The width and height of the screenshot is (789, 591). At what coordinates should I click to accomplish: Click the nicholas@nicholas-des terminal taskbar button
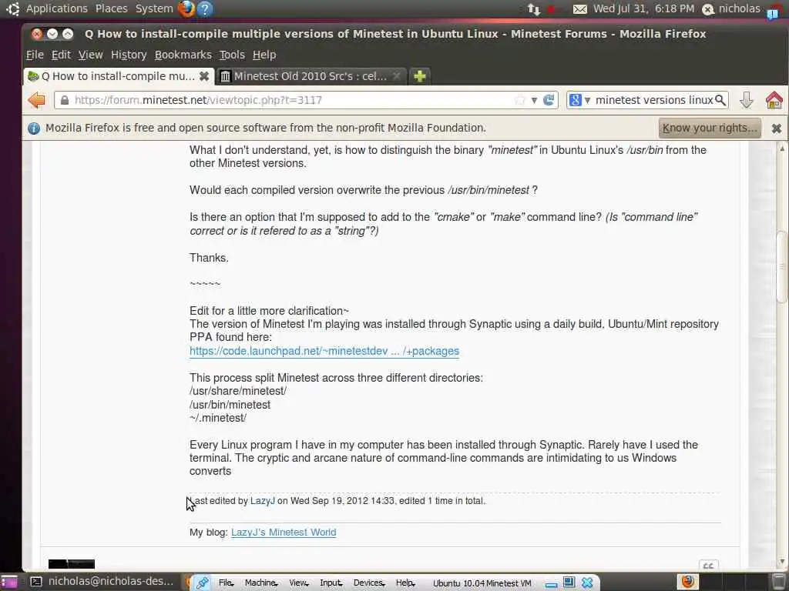pos(103,582)
